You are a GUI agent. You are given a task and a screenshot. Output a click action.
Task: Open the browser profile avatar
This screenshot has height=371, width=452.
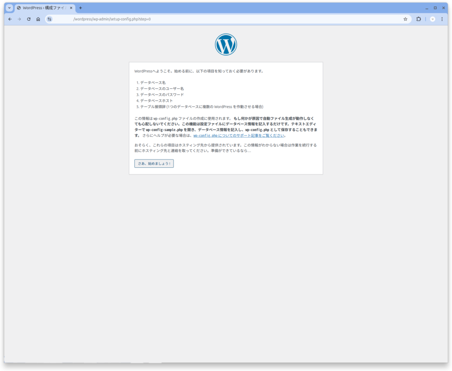pos(433,19)
